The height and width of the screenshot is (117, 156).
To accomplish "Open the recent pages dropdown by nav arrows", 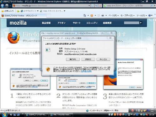I will (10, 6).
